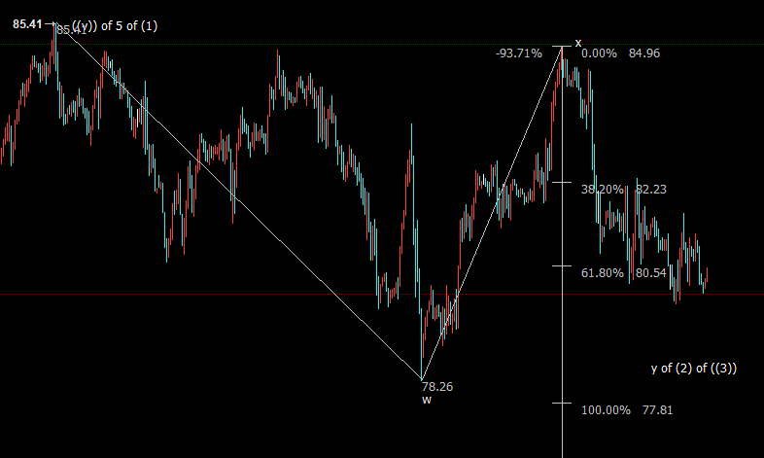Select the 38.20% Fibonacci level label
Image resolution: width=764 pixels, height=458 pixels.
[602, 190]
